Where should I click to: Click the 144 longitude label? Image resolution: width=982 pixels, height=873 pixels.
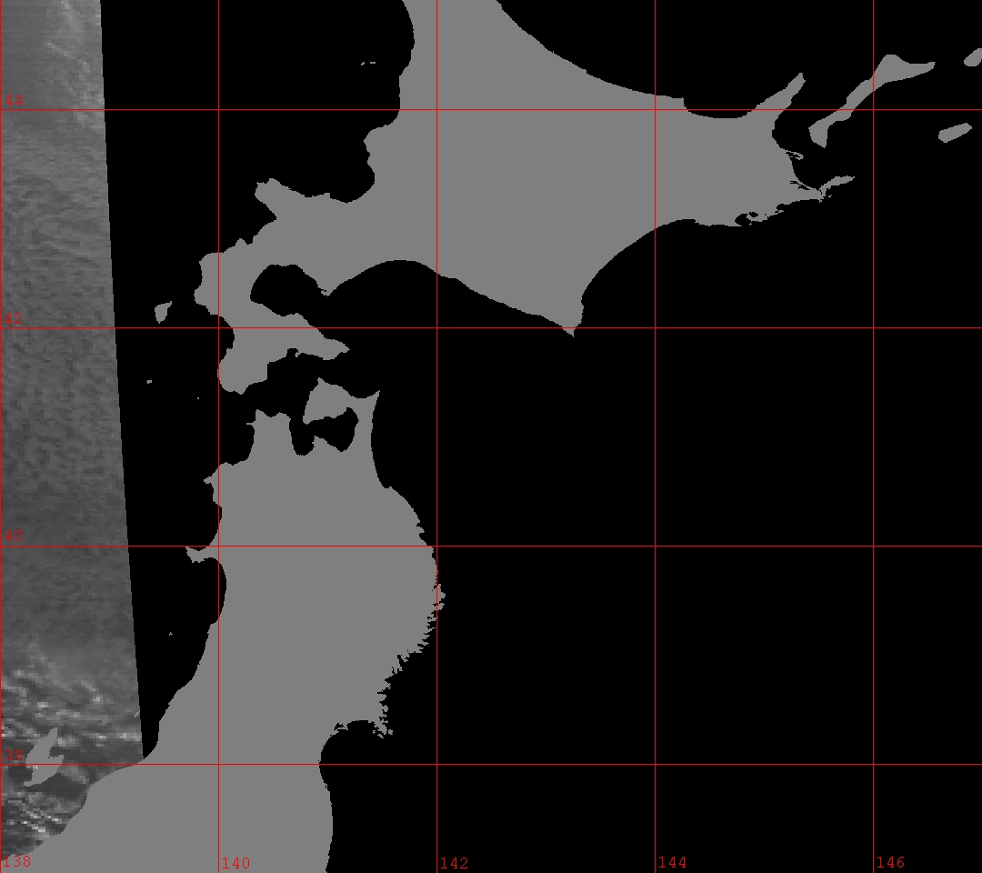(x=672, y=863)
